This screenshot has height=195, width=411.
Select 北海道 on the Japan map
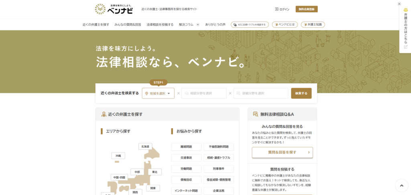(145, 147)
